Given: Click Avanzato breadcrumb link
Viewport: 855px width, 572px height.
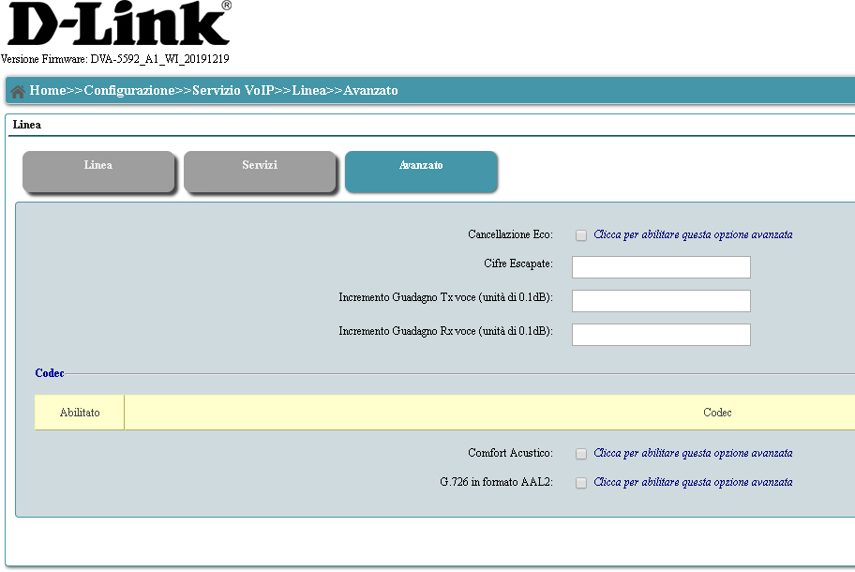Looking at the screenshot, I should [370, 91].
